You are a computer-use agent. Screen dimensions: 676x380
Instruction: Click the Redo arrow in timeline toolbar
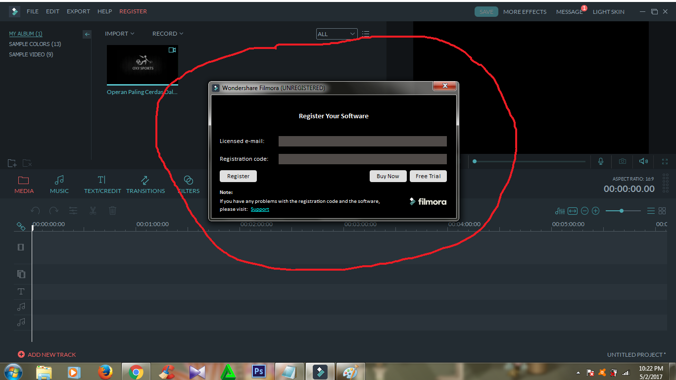coord(54,211)
